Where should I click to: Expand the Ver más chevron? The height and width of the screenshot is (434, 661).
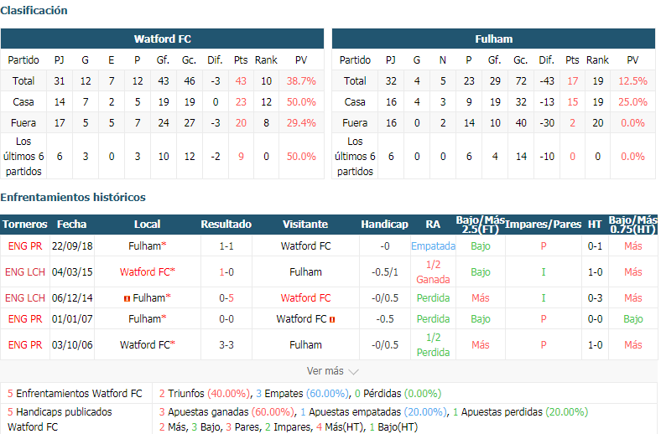tap(354, 372)
